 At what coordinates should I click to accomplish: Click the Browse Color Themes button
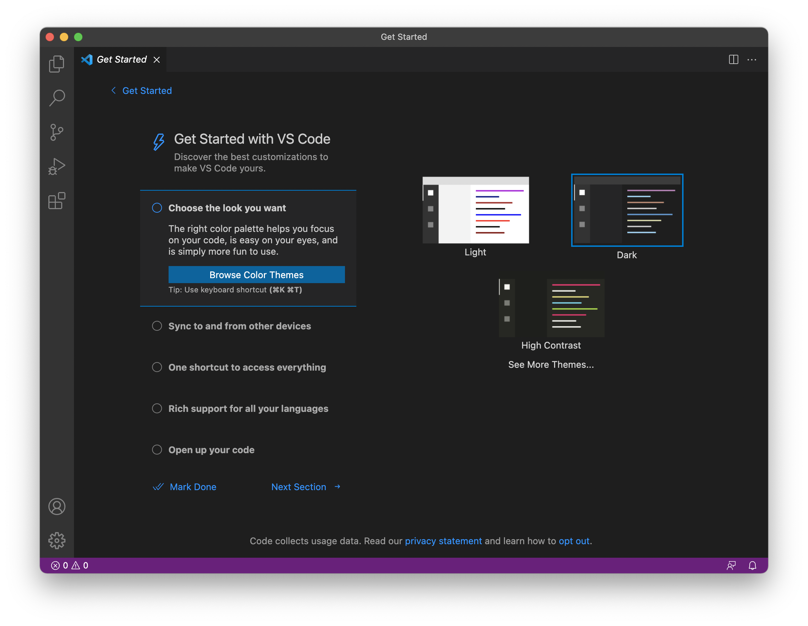(x=256, y=275)
